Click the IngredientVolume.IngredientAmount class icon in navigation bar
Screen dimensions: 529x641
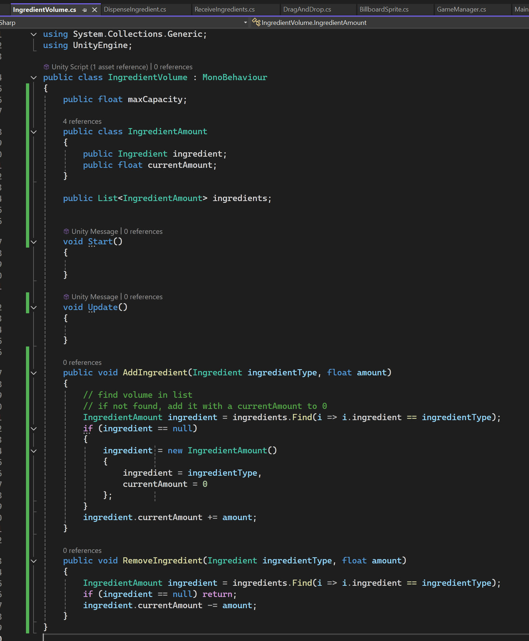point(256,22)
